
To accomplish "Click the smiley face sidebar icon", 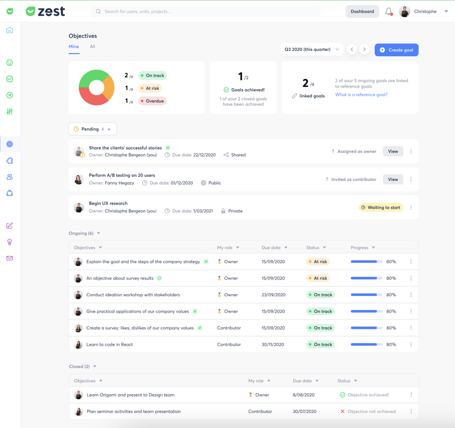I will click(x=9, y=63).
